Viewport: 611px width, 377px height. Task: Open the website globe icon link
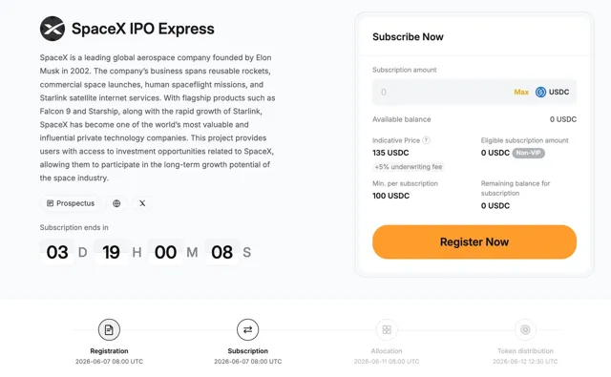point(116,203)
